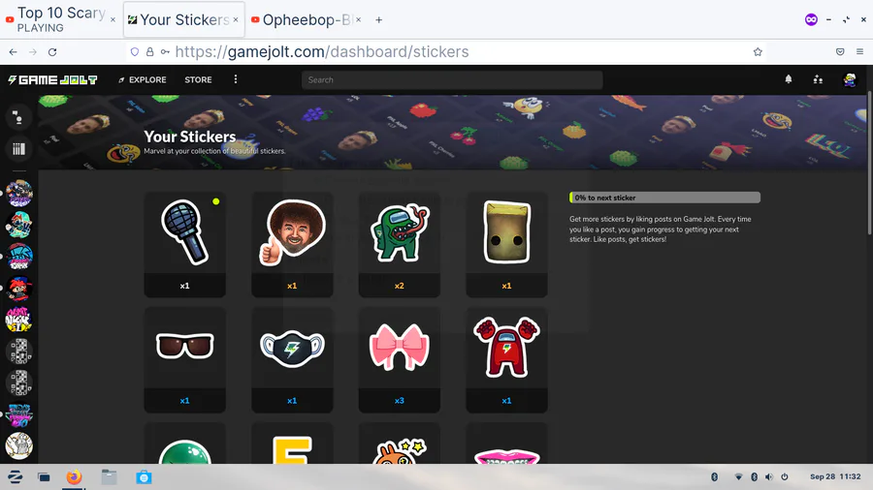Select the yellow letter F sticker
Viewport: 873px width, 490px height.
pos(292,444)
